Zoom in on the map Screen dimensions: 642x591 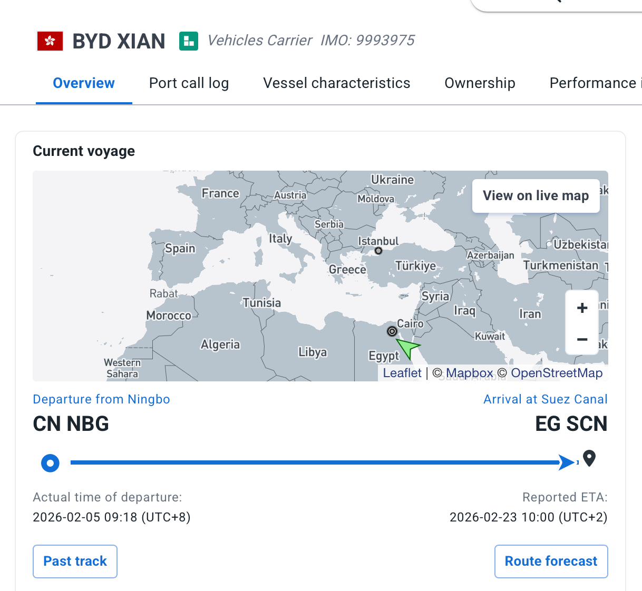click(582, 308)
